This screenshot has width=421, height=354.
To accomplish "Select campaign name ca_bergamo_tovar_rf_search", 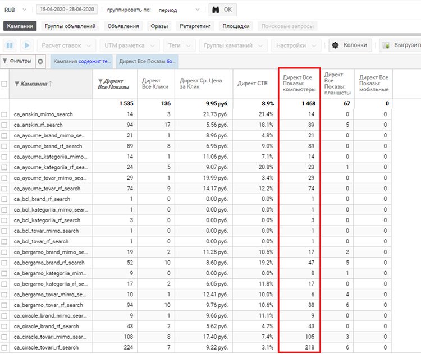I will [x=48, y=305].
